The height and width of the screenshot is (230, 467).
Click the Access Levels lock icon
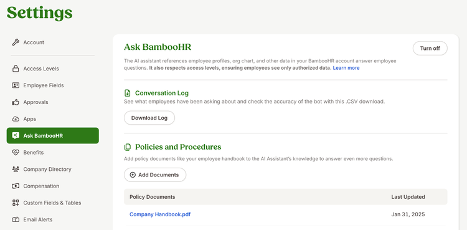click(x=16, y=69)
